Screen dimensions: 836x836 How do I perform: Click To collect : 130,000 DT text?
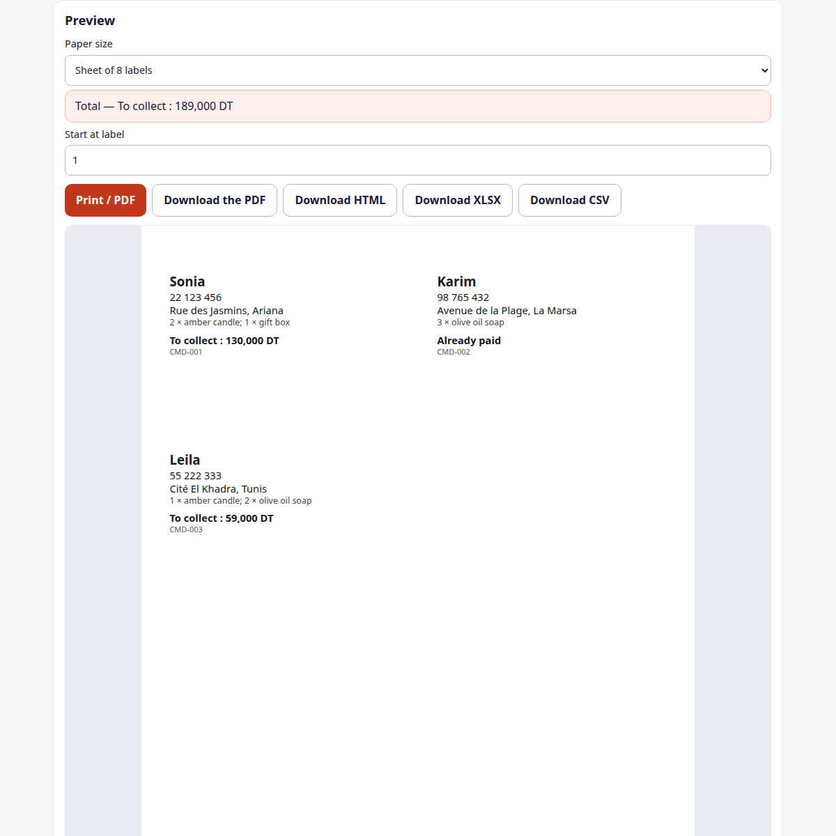(224, 341)
